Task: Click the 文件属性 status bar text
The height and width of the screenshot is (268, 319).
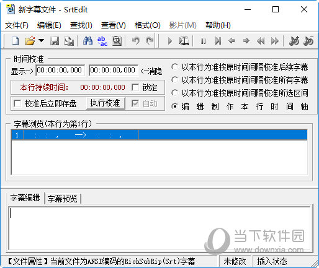Action: (101, 261)
